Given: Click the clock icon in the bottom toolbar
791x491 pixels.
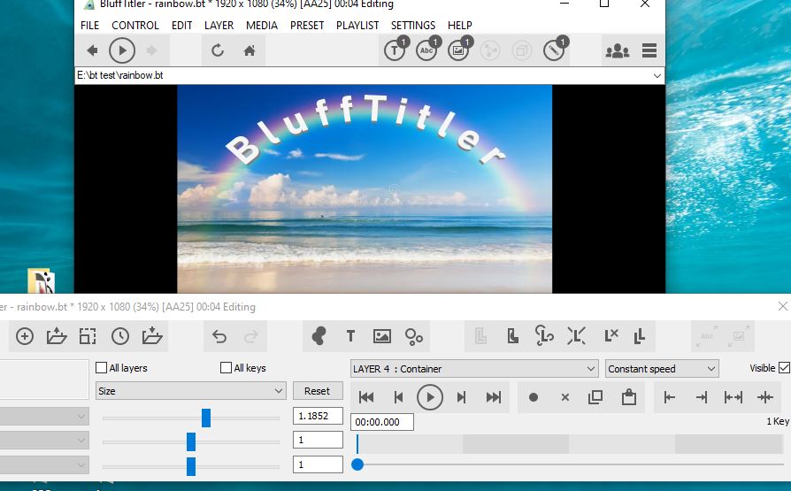Looking at the screenshot, I should [119, 336].
